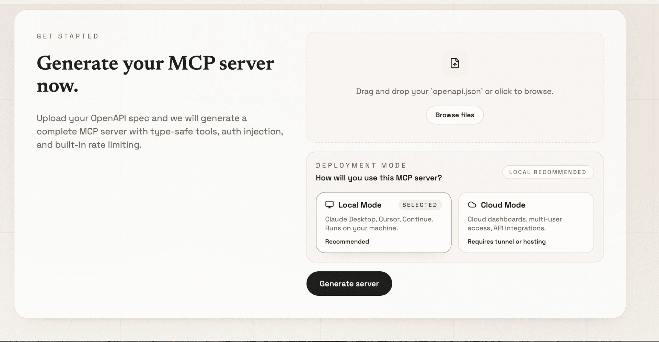This screenshot has width=659, height=342.
Task: Click the Generate server button
Action: (349, 283)
